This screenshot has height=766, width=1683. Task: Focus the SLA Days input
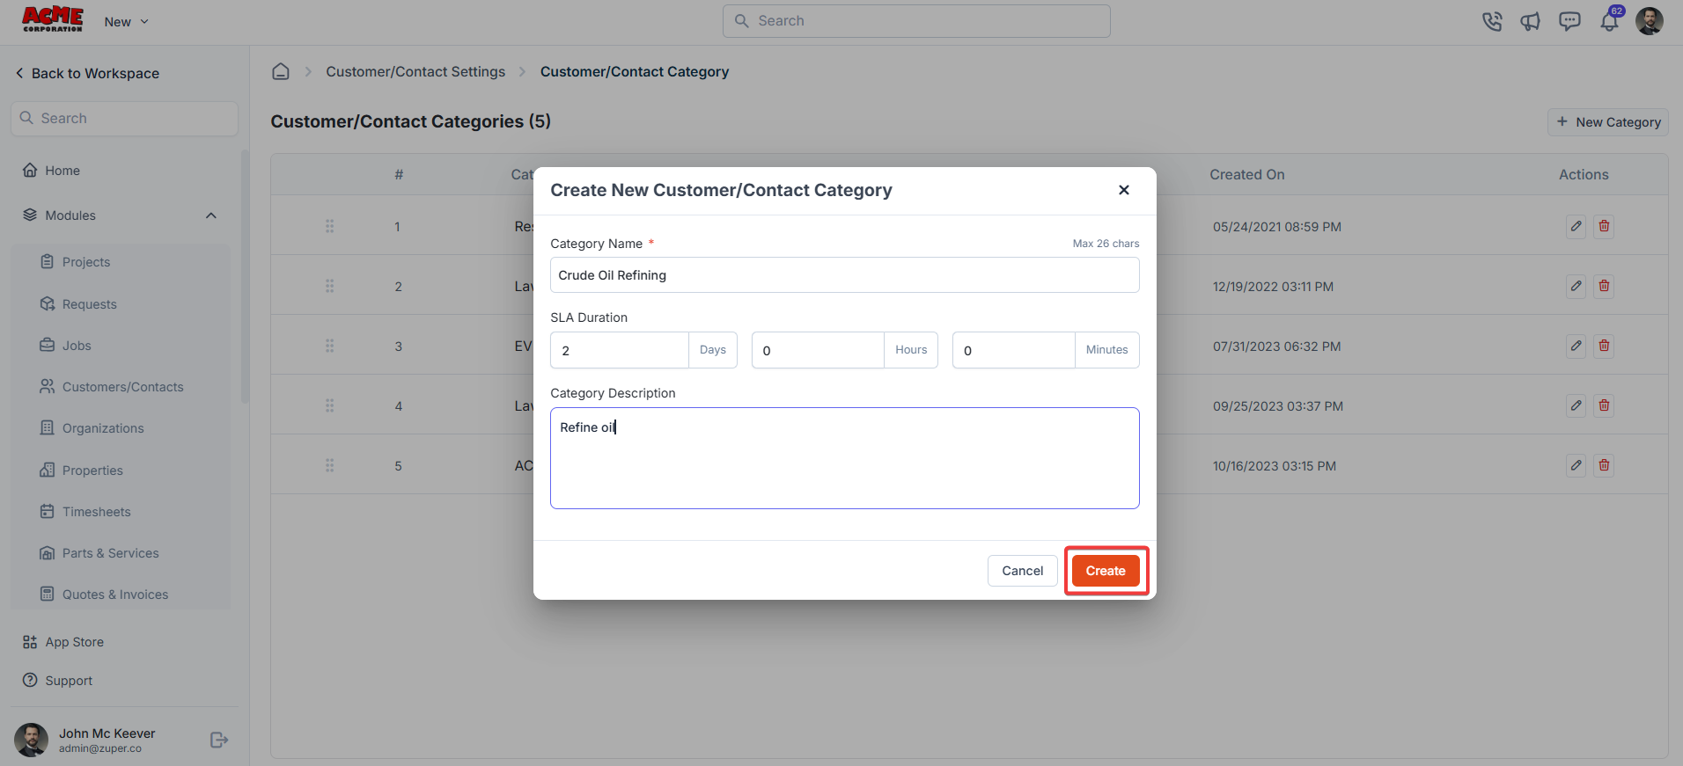click(620, 350)
